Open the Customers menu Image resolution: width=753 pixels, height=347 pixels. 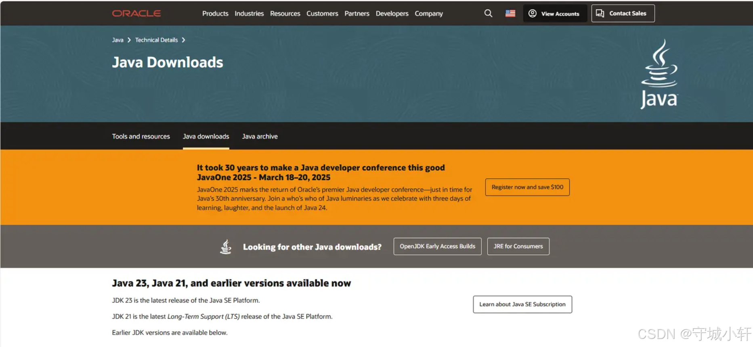click(x=322, y=13)
